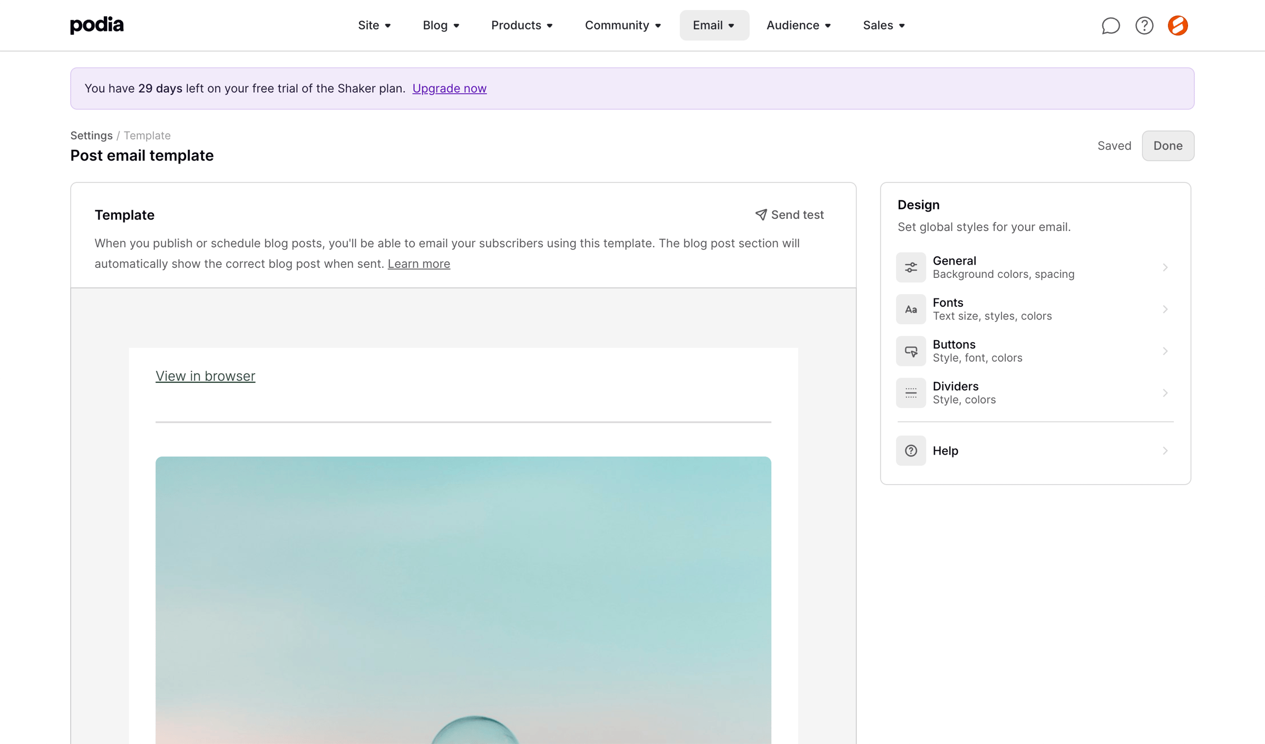1265x744 pixels.
Task: Click the General sliders icon
Action: 911,267
